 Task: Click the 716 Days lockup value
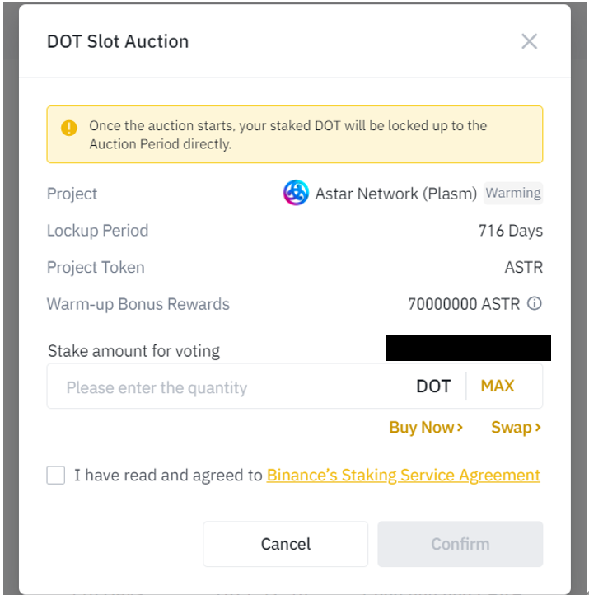tap(511, 230)
